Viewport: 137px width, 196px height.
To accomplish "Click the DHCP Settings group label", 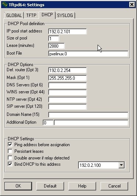I will [21, 139].
